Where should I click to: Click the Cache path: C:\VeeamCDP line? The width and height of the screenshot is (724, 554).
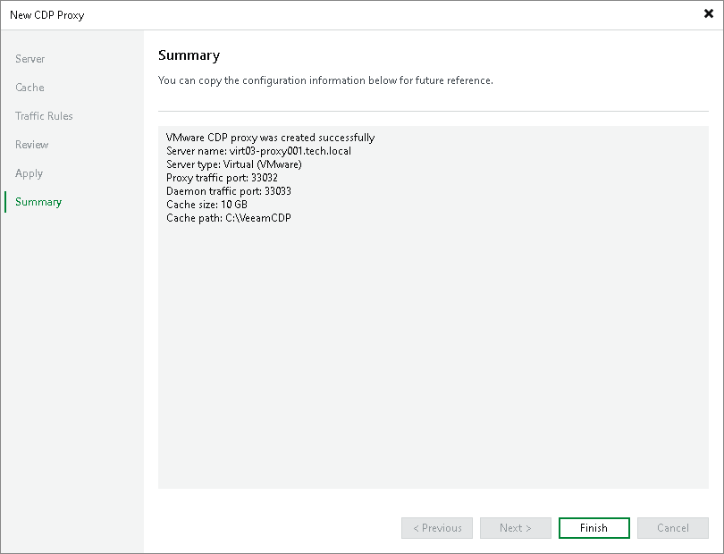coord(229,218)
